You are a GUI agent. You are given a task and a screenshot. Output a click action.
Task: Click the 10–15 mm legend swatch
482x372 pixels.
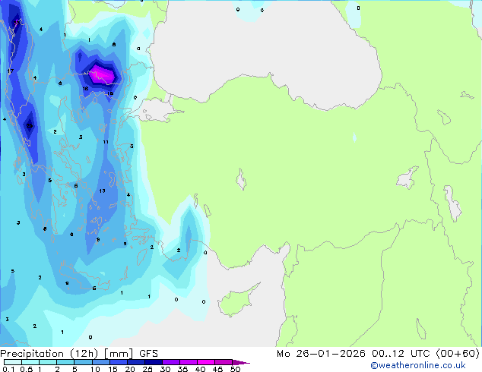(x=101, y=362)
